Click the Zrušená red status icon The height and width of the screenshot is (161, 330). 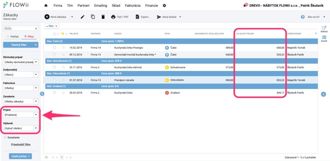[167, 93]
